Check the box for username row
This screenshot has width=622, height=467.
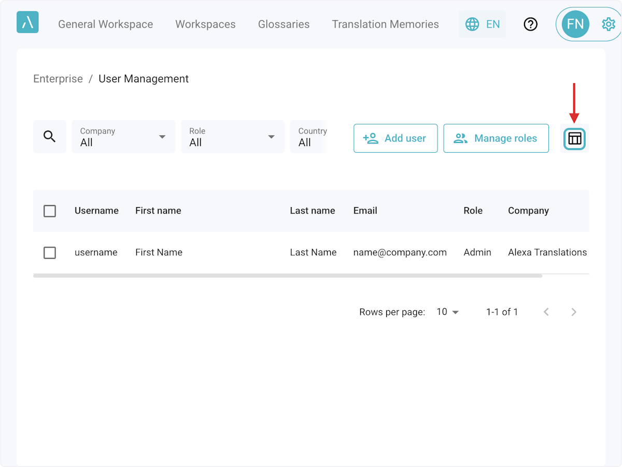[50, 253]
